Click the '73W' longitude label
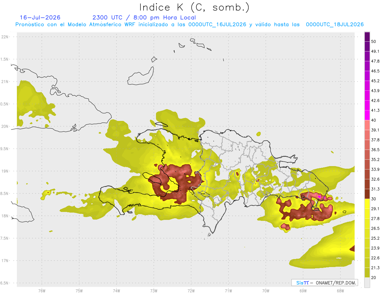Viewport: 382px width, 295px height. tap(154, 291)
